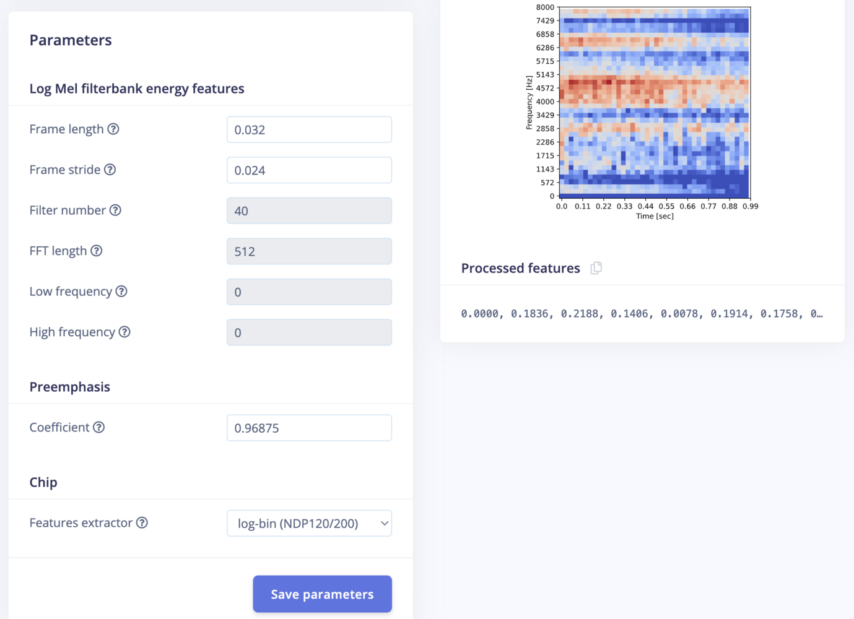
Task: Click the High frequency input field
Action: (309, 332)
